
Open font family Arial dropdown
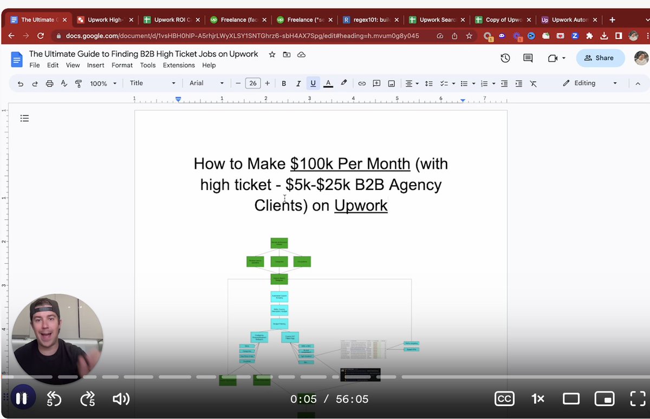pos(206,83)
